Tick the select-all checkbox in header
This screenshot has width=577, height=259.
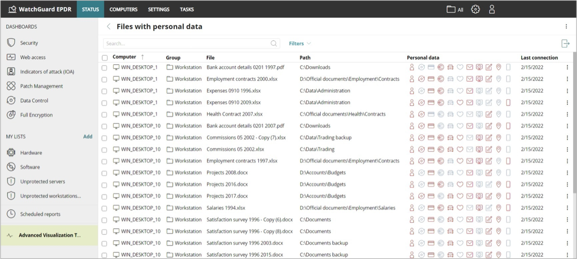(x=105, y=58)
